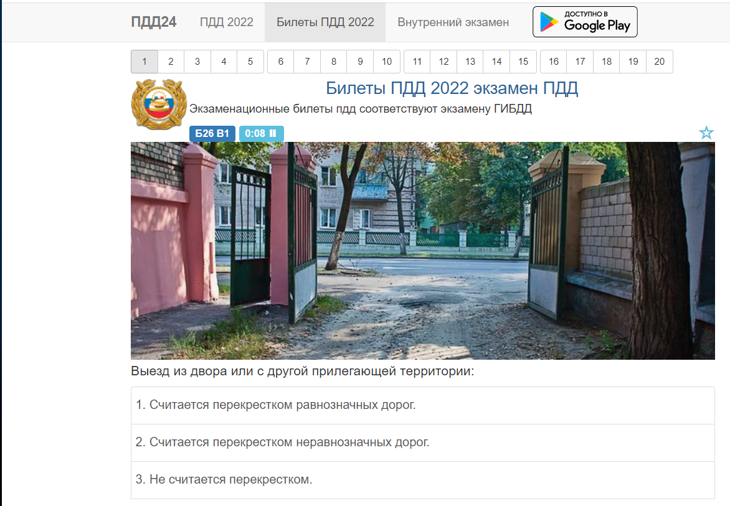Add question to favorites with star icon
This screenshot has height=506, width=730.
(x=706, y=133)
